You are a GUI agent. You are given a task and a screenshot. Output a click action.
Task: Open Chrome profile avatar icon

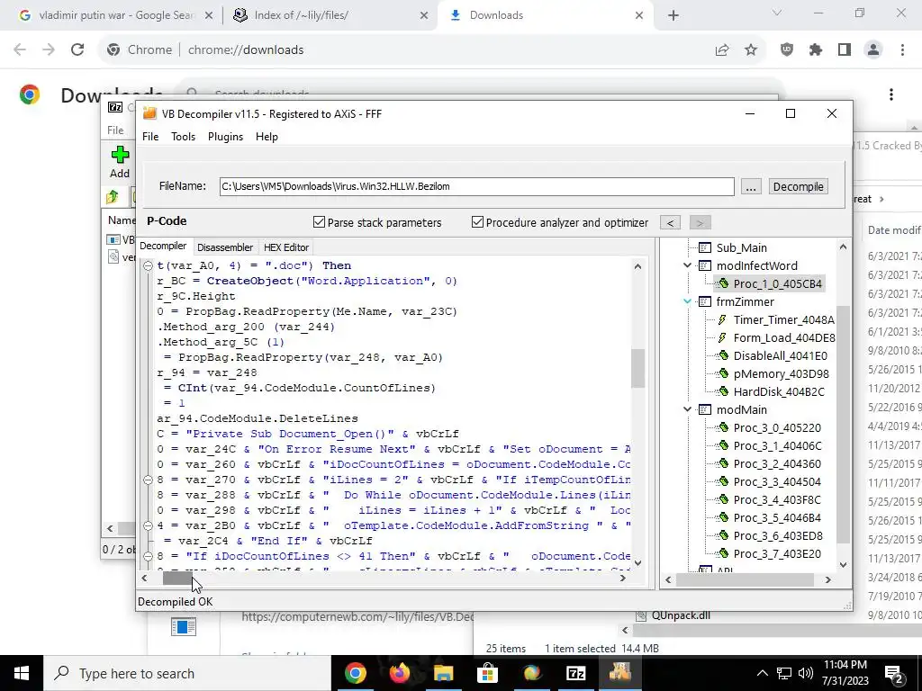(873, 50)
